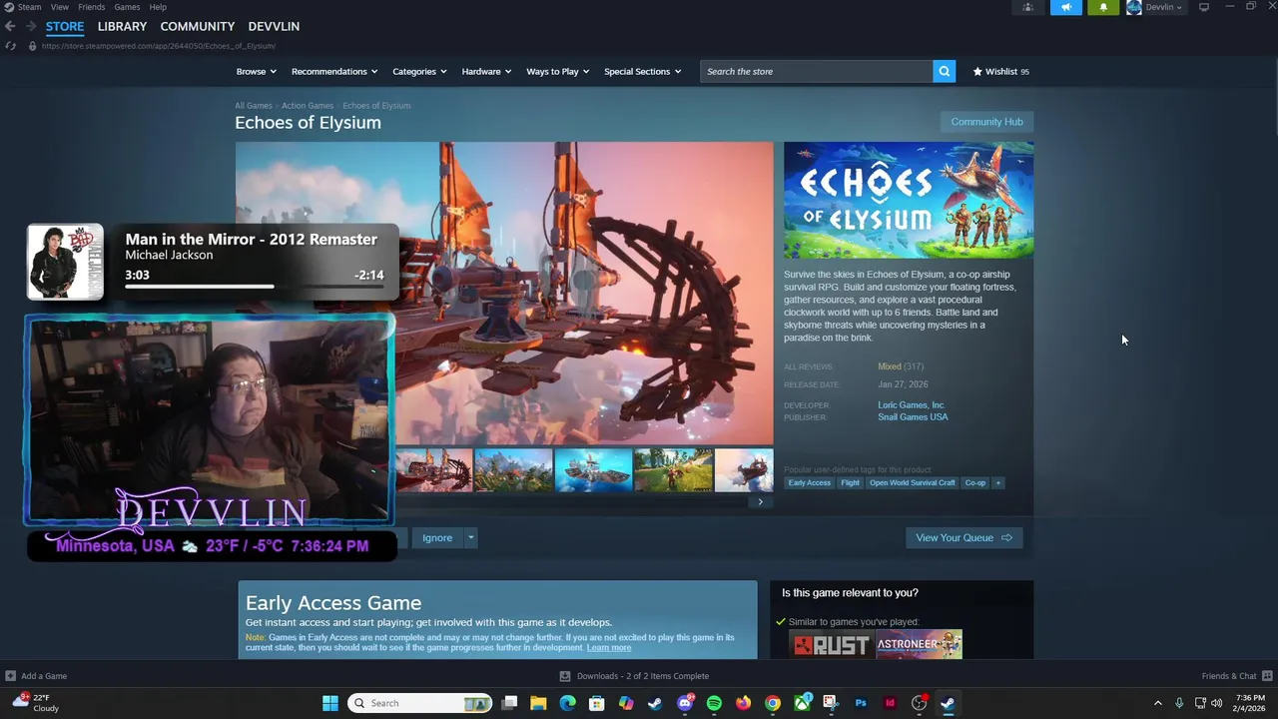This screenshot has height=719, width=1278.
Task: Open Discord from the taskbar
Action: point(685,703)
